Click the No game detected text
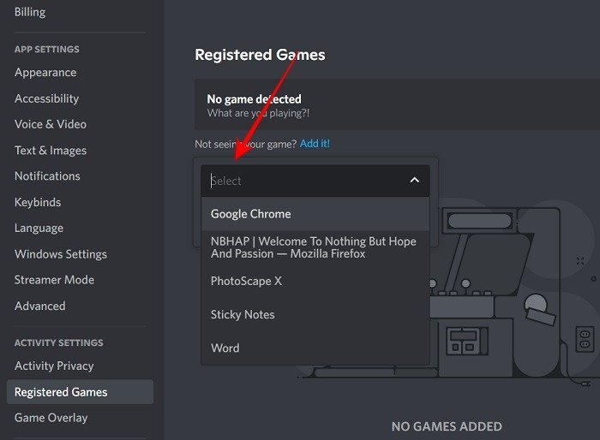This screenshot has height=440, width=600. tap(254, 99)
